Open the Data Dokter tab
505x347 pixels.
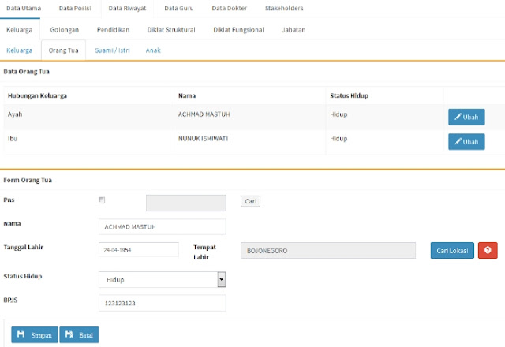[x=230, y=8]
